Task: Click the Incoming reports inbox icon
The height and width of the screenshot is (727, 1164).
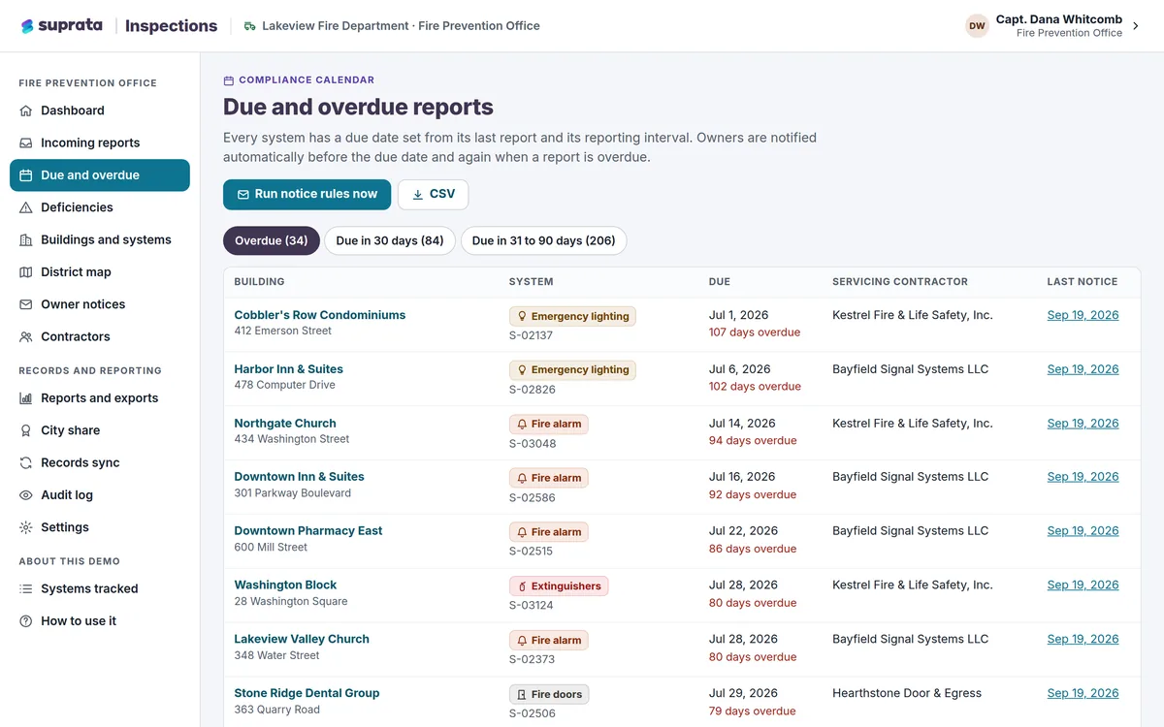Action: tap(26, 142)
